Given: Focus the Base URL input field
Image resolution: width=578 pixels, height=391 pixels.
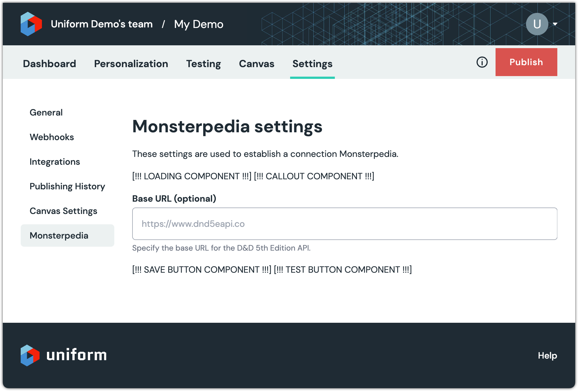Looking at the screenshot, I should pos(345,224).
